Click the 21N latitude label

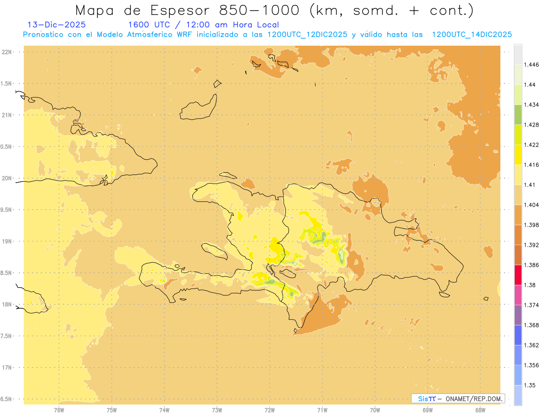pos(7,115)
